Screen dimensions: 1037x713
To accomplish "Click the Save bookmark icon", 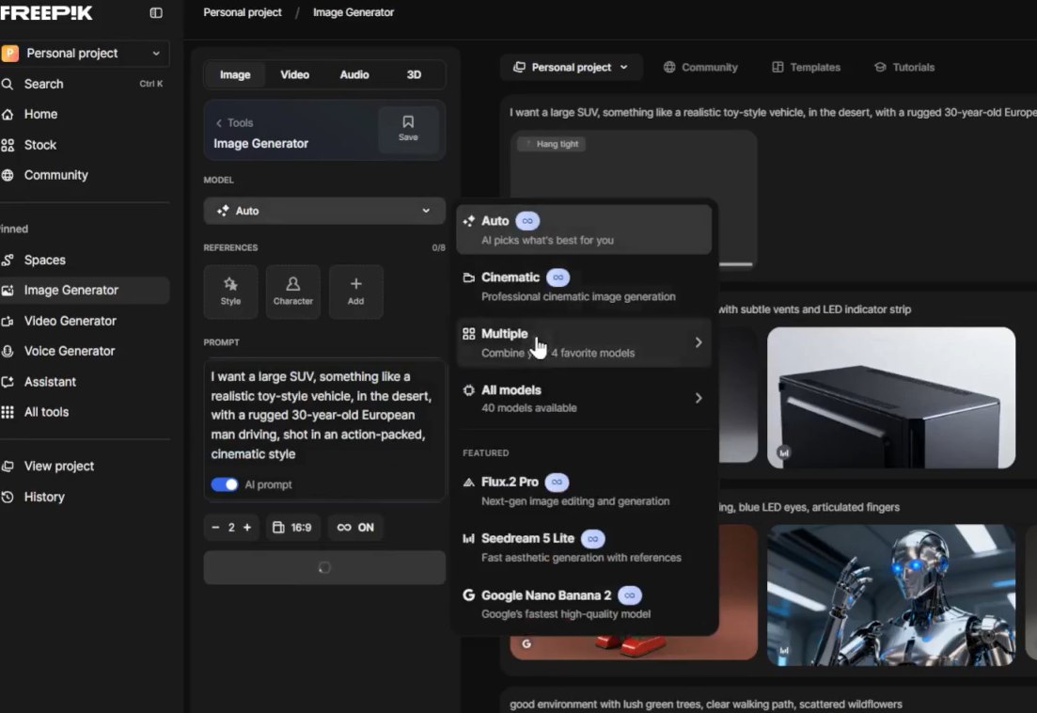I will 408,129.
